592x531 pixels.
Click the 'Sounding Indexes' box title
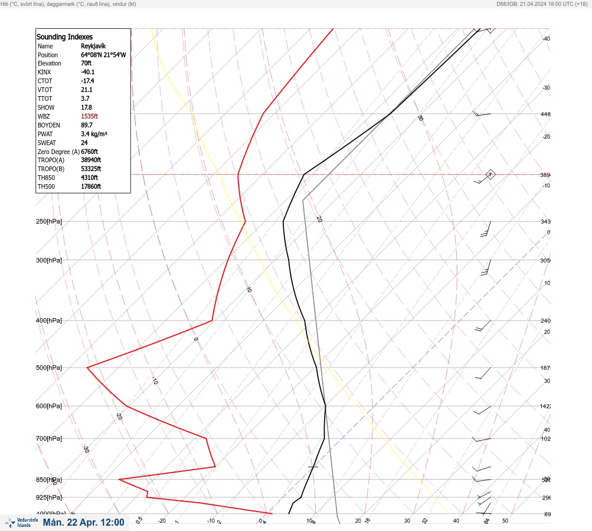(x=64, y=37)
